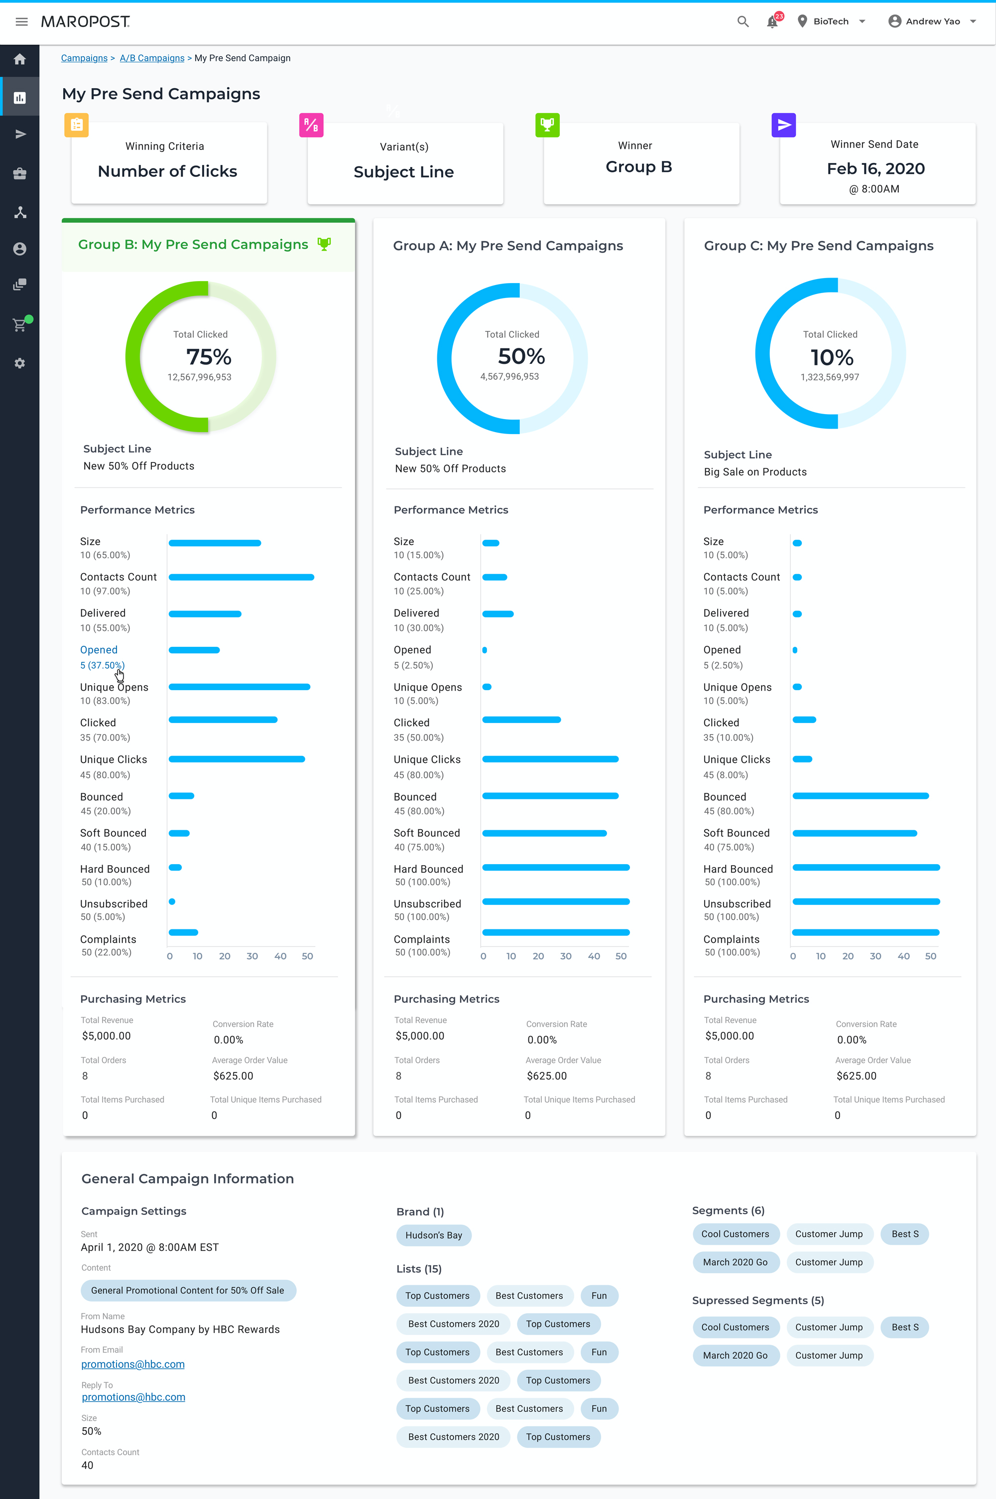Click Group B Total Clicked donut chart
The width and height of the screenshot is (996, 1499).
coord(201,356)
